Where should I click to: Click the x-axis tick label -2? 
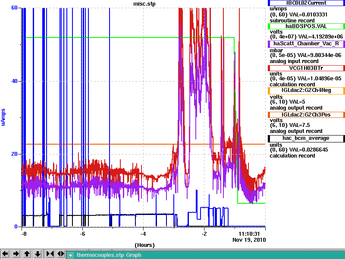point(204,234)
